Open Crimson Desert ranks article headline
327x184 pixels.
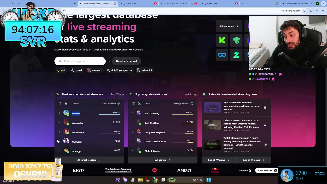pos(241,124)
